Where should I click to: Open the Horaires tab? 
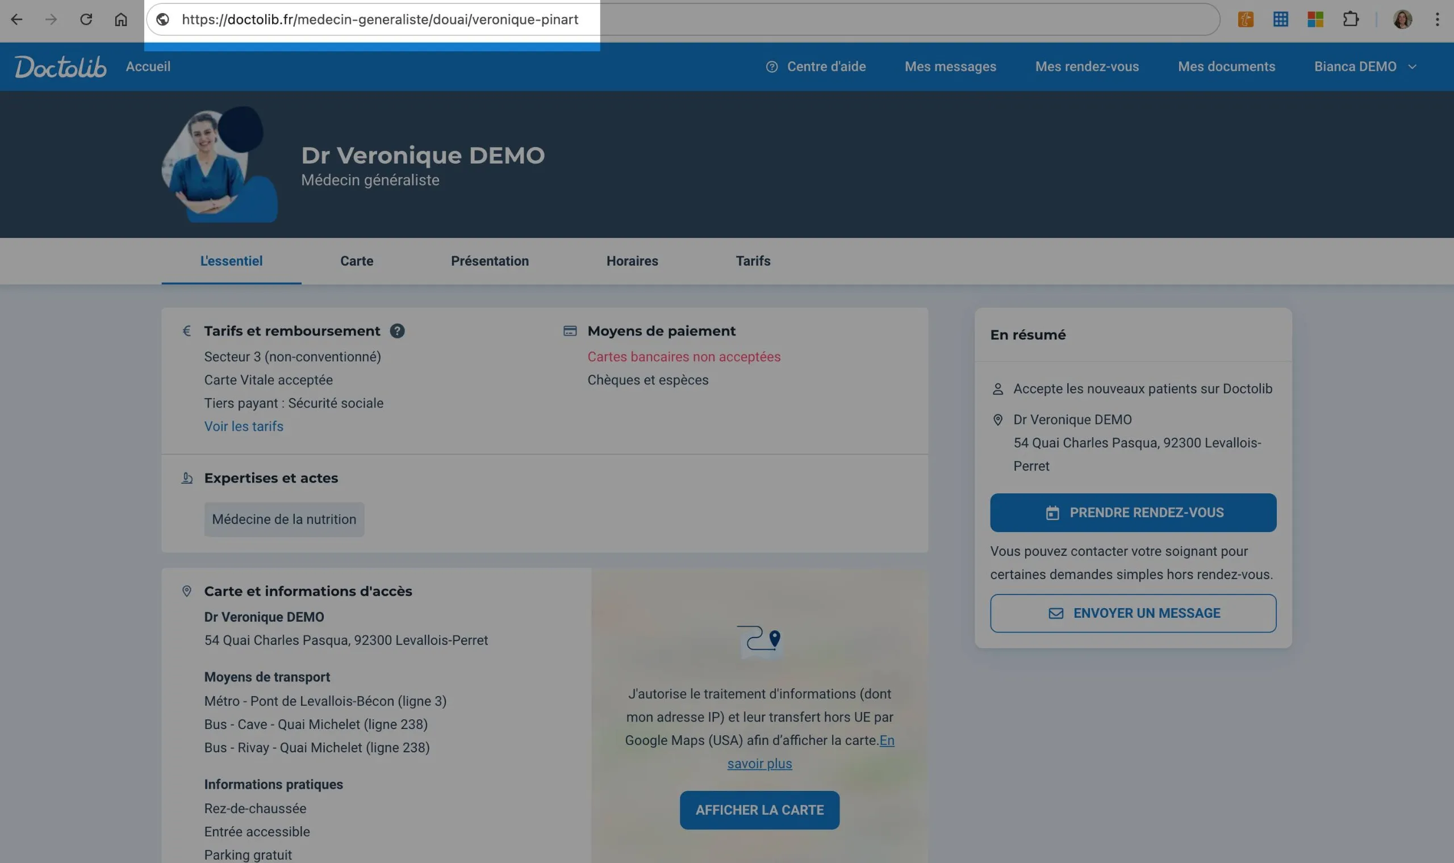[632, 261]
